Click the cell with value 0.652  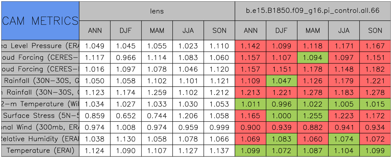click(x=126, y=116)
